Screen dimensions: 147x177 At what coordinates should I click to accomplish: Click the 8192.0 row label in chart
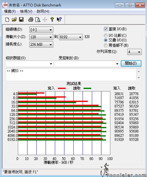coord(13,140)
